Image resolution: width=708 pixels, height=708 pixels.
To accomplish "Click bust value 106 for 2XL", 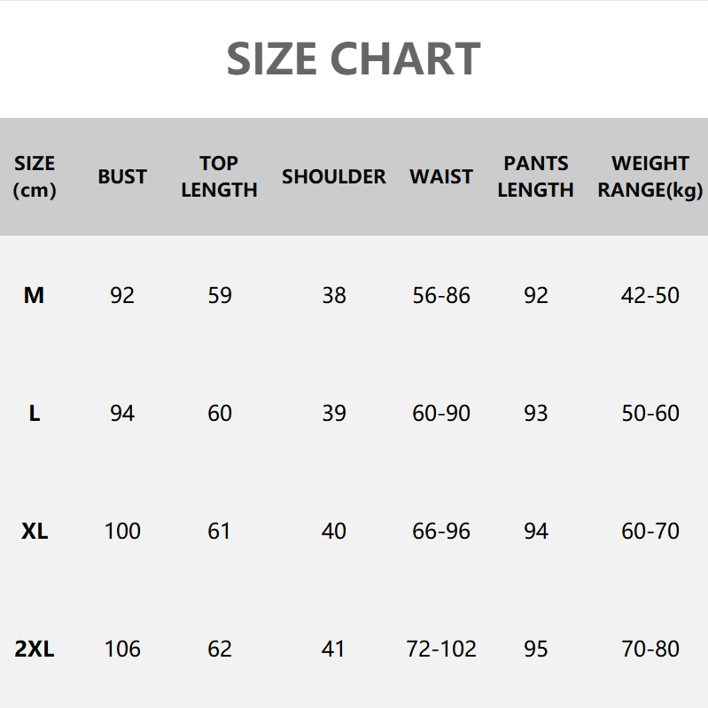I will click(x=122, y=649).
